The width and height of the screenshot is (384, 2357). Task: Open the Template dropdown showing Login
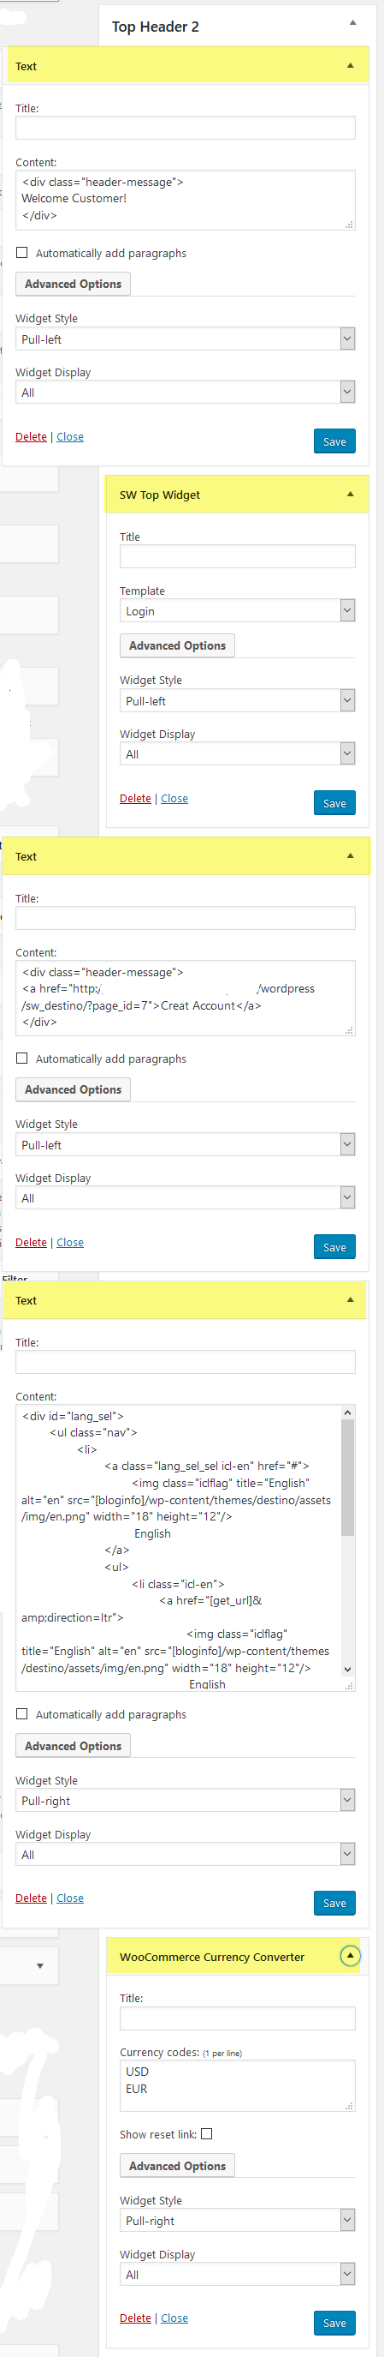tap(237, 610)
